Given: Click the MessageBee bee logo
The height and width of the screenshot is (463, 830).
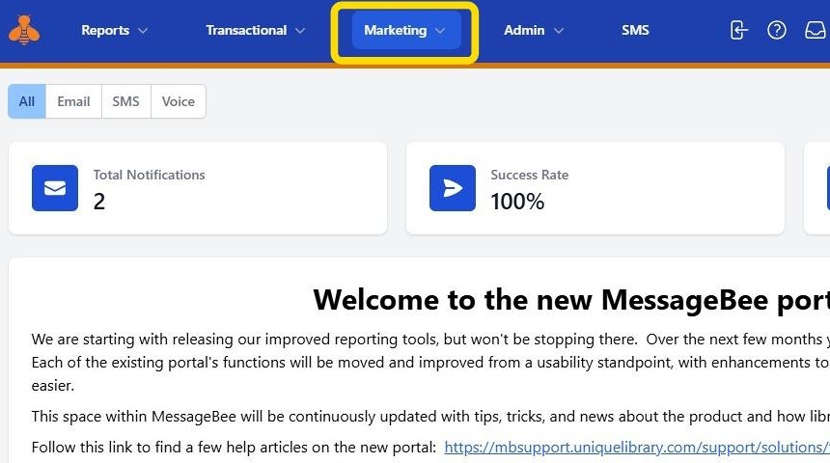Looking at the screenshot, I should tap(24, 30).
